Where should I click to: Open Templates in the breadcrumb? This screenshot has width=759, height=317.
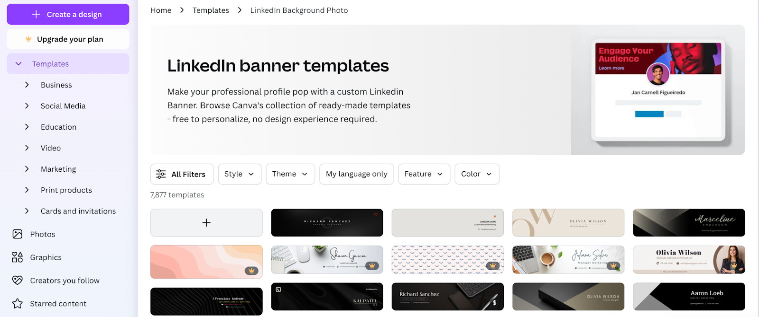click(211, 10)
